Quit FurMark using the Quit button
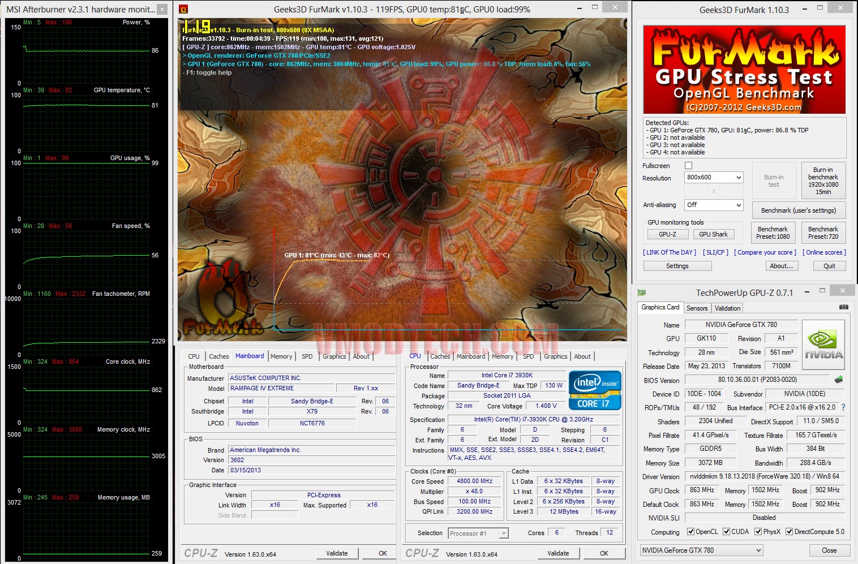This screenshot has height=564, width=858. [829, 266]
